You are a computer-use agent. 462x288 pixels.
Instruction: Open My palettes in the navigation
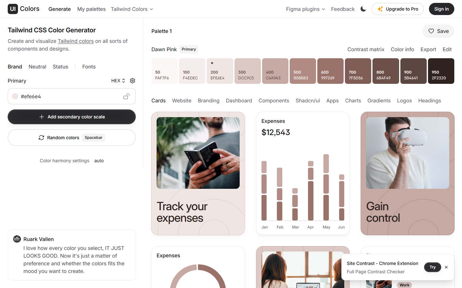click(91, 9)
